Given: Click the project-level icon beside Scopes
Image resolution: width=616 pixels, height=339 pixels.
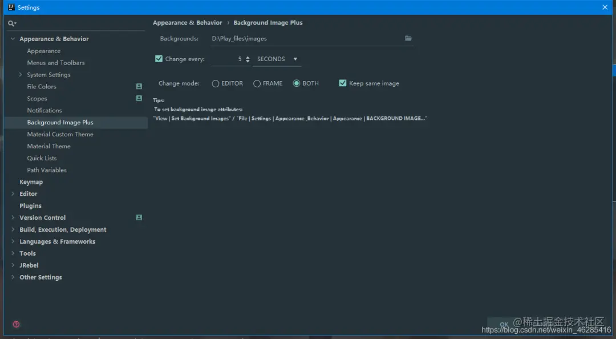Looking at the screenshot, I should click(139, 98).
